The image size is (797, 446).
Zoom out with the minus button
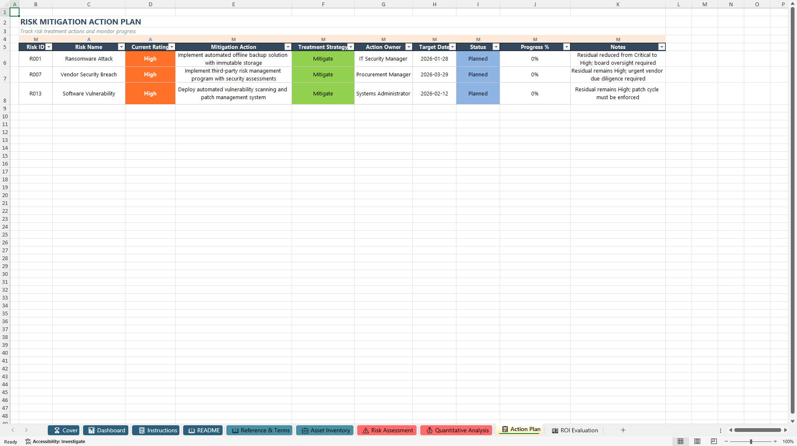tap(726, 441)
